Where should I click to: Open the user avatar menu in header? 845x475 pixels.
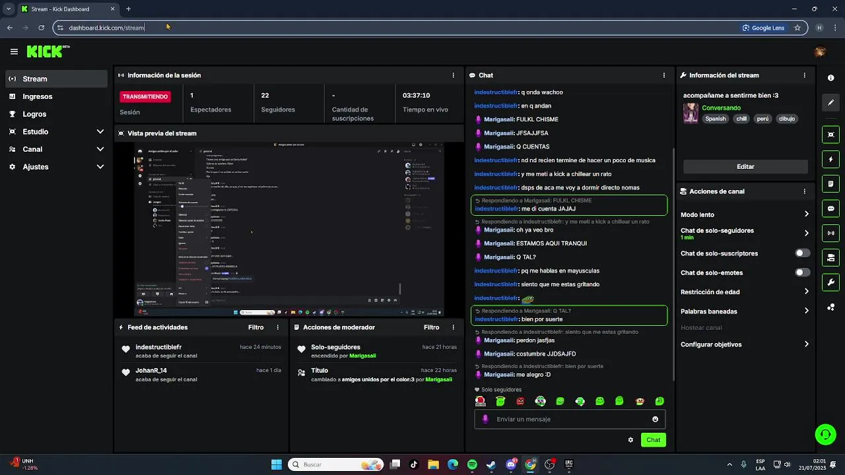tap(820, 51)
